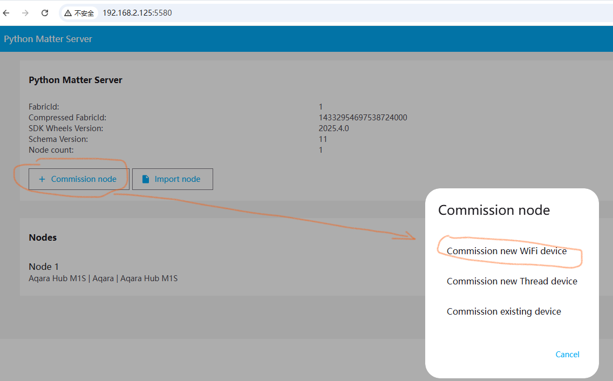613x381 pixels.
Task: Cancel the Commission node dialog
Action: pos(567,354)
